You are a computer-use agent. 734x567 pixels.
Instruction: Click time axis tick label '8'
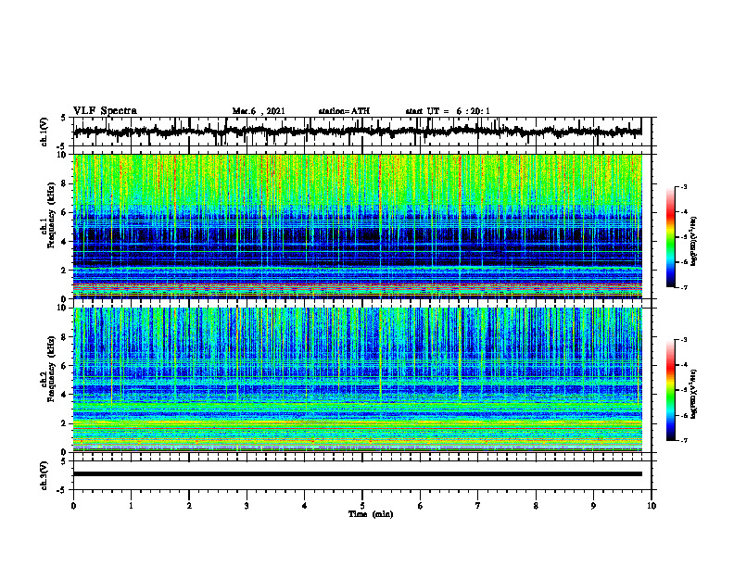coord(536,506)
